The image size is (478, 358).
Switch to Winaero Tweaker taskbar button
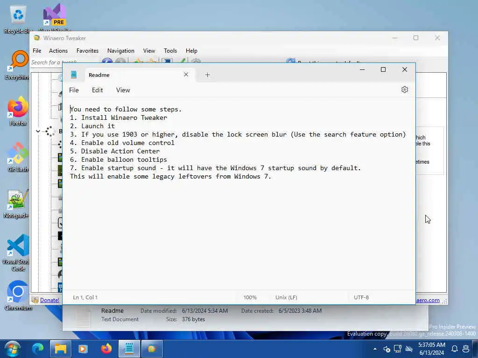point(152,349)
